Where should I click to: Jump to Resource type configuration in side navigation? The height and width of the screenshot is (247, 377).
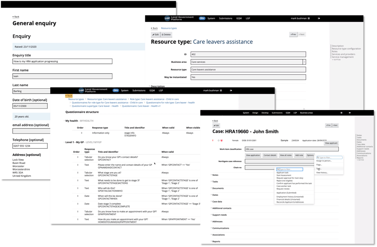[346, 49]
